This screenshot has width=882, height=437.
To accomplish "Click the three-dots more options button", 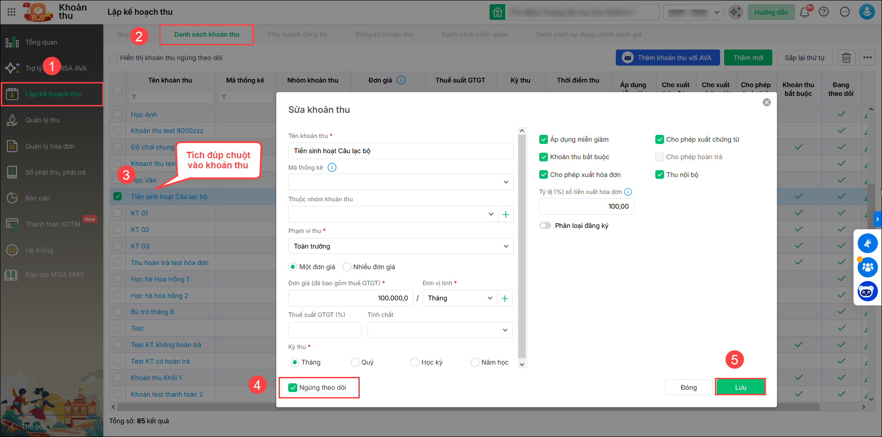I will click(x=867, y=58).
